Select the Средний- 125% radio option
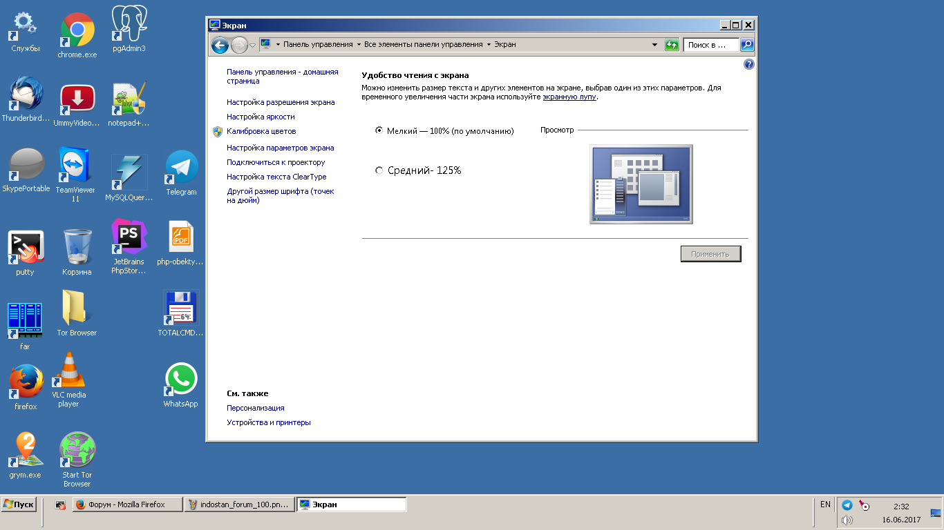Viewport: 944px width, 530px height. pyautogui.click(x=379, y=170)
